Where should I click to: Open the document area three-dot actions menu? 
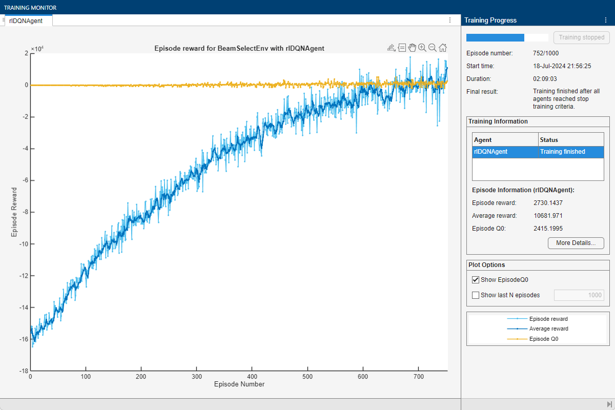[x=450, y=20]
